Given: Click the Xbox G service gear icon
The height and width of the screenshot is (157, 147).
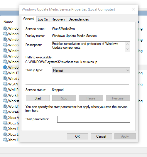Looking at the screenshot, I should tap(5, 123).
